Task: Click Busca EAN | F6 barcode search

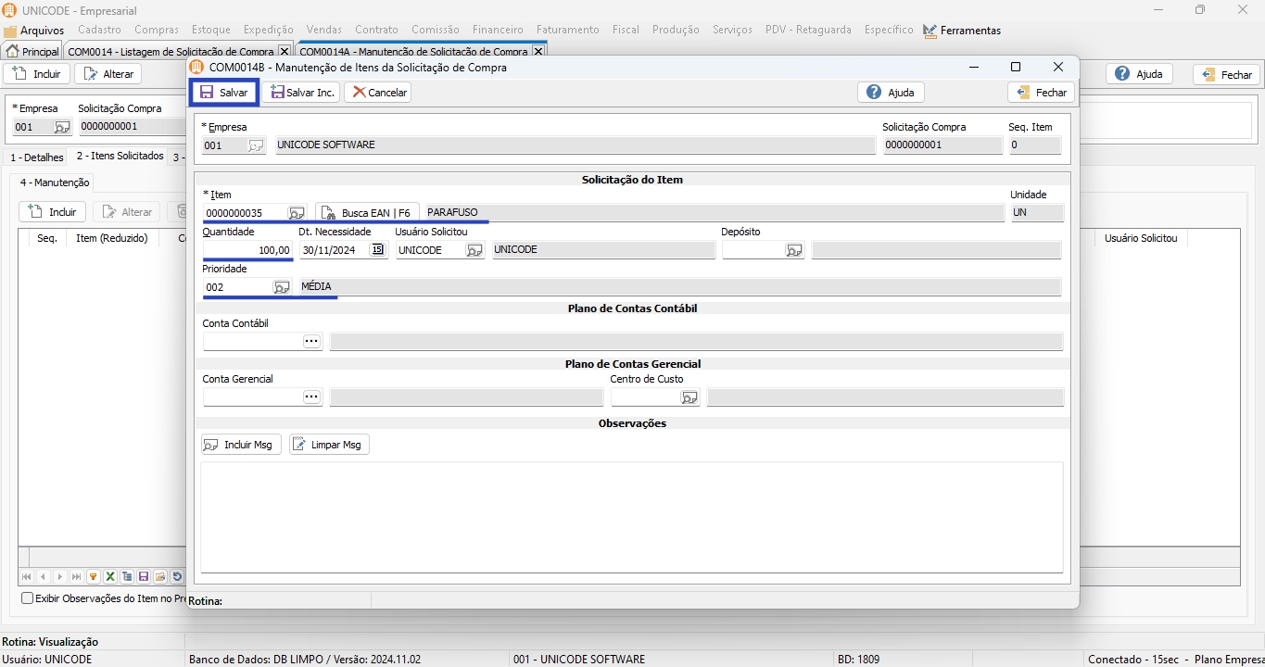Action: click(367, 213)
